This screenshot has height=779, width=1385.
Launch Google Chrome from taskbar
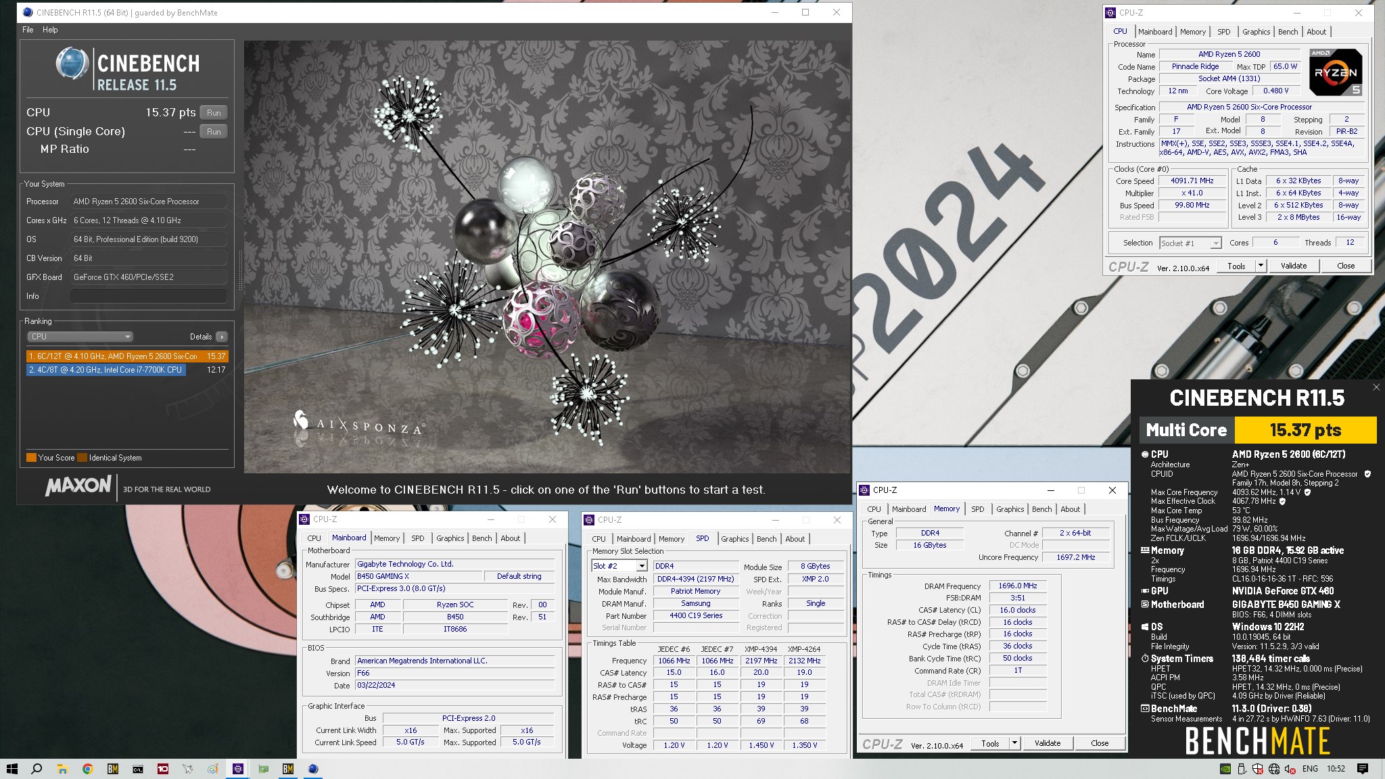[87, 769]
